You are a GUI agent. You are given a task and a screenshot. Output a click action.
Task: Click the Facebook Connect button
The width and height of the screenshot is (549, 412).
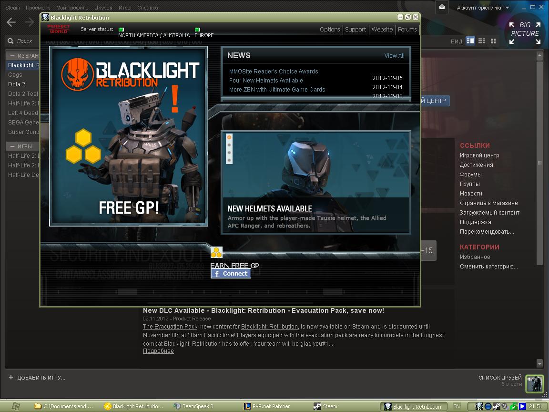231,274
